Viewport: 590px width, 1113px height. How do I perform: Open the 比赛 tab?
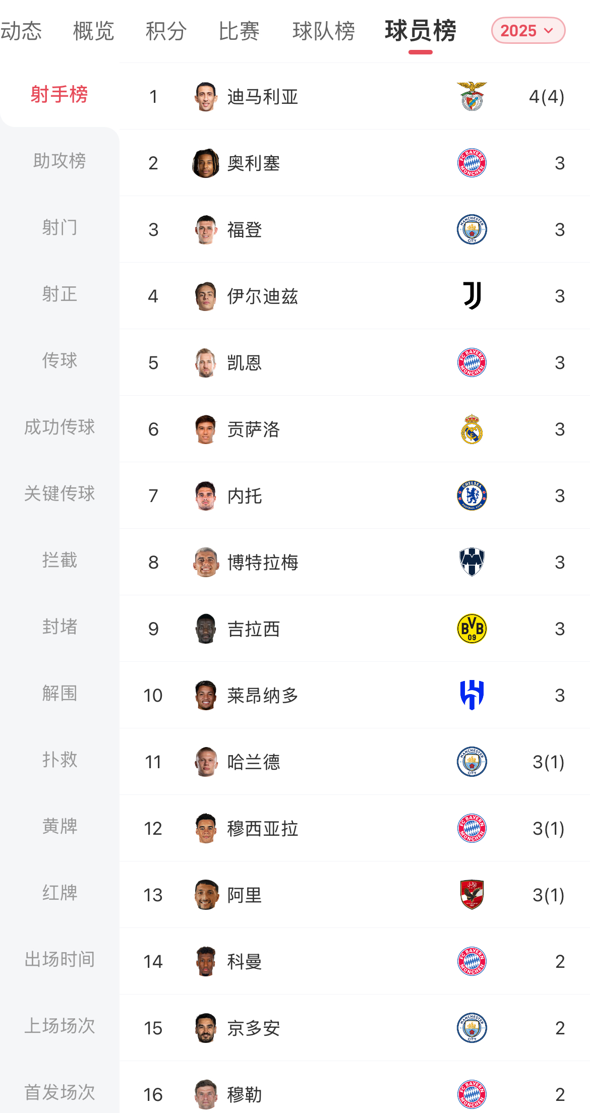[239, 31]
